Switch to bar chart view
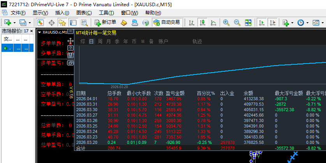Viewport: 326px width, 163px height. click(192, 23)
